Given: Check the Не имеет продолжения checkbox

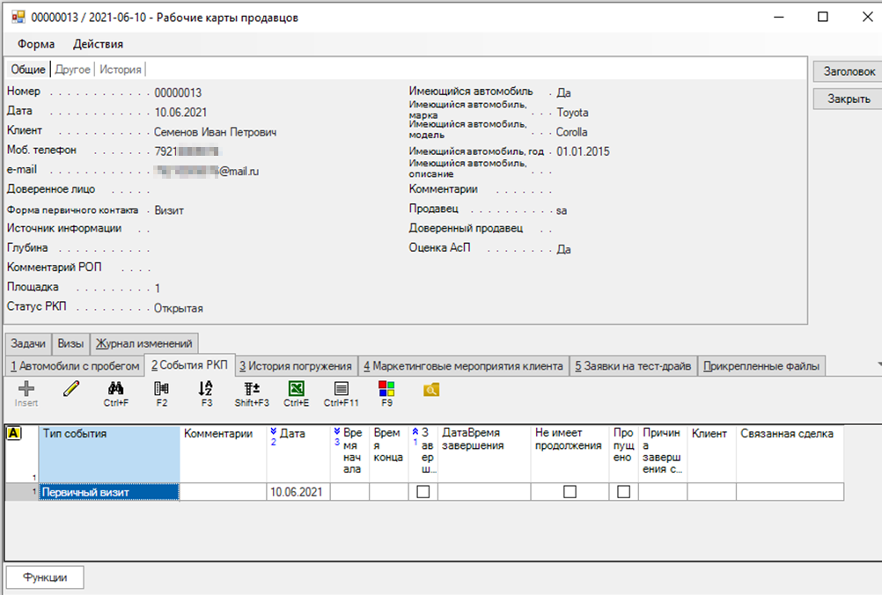Looking at the screenshot, I should click(570, 492).
